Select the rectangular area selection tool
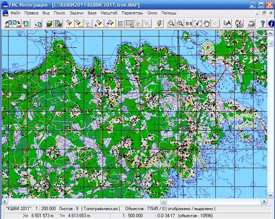Image resolution: width=275 pixels, height=219 pixels. tap(130, 24)
